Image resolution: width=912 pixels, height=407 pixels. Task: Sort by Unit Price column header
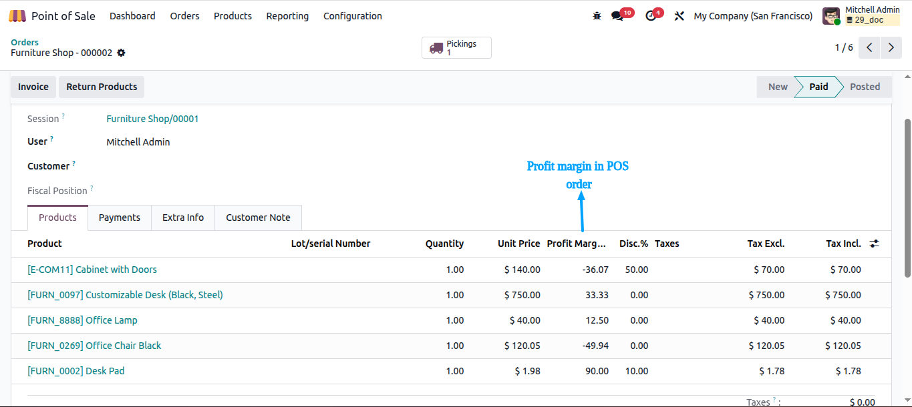pyautogui.click(x=518, y=244)
